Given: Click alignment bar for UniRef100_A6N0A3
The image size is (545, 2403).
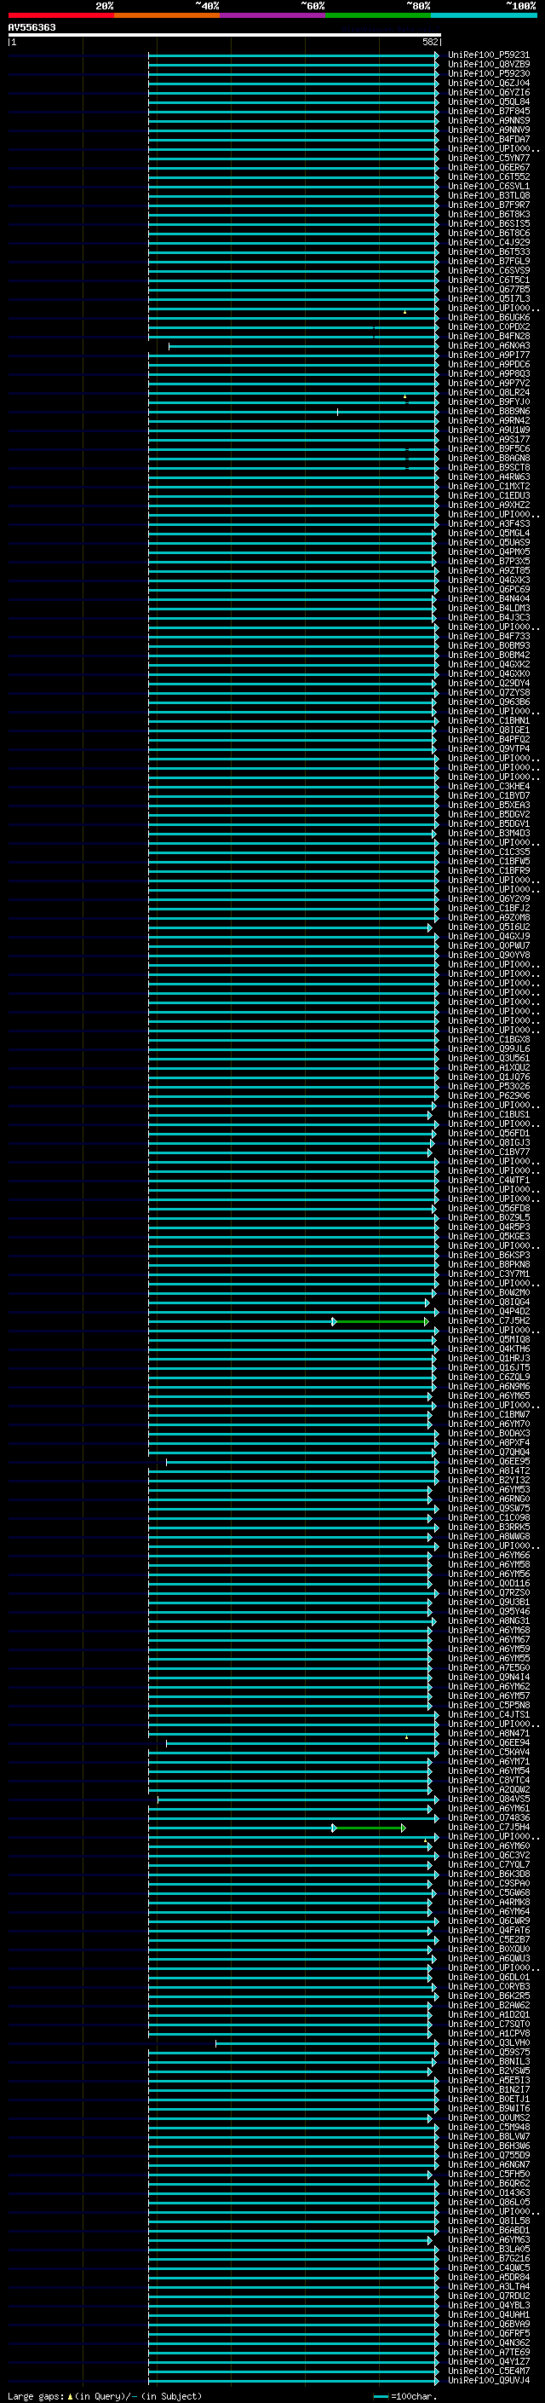Looking at the screenshot, I should (303, 346).
